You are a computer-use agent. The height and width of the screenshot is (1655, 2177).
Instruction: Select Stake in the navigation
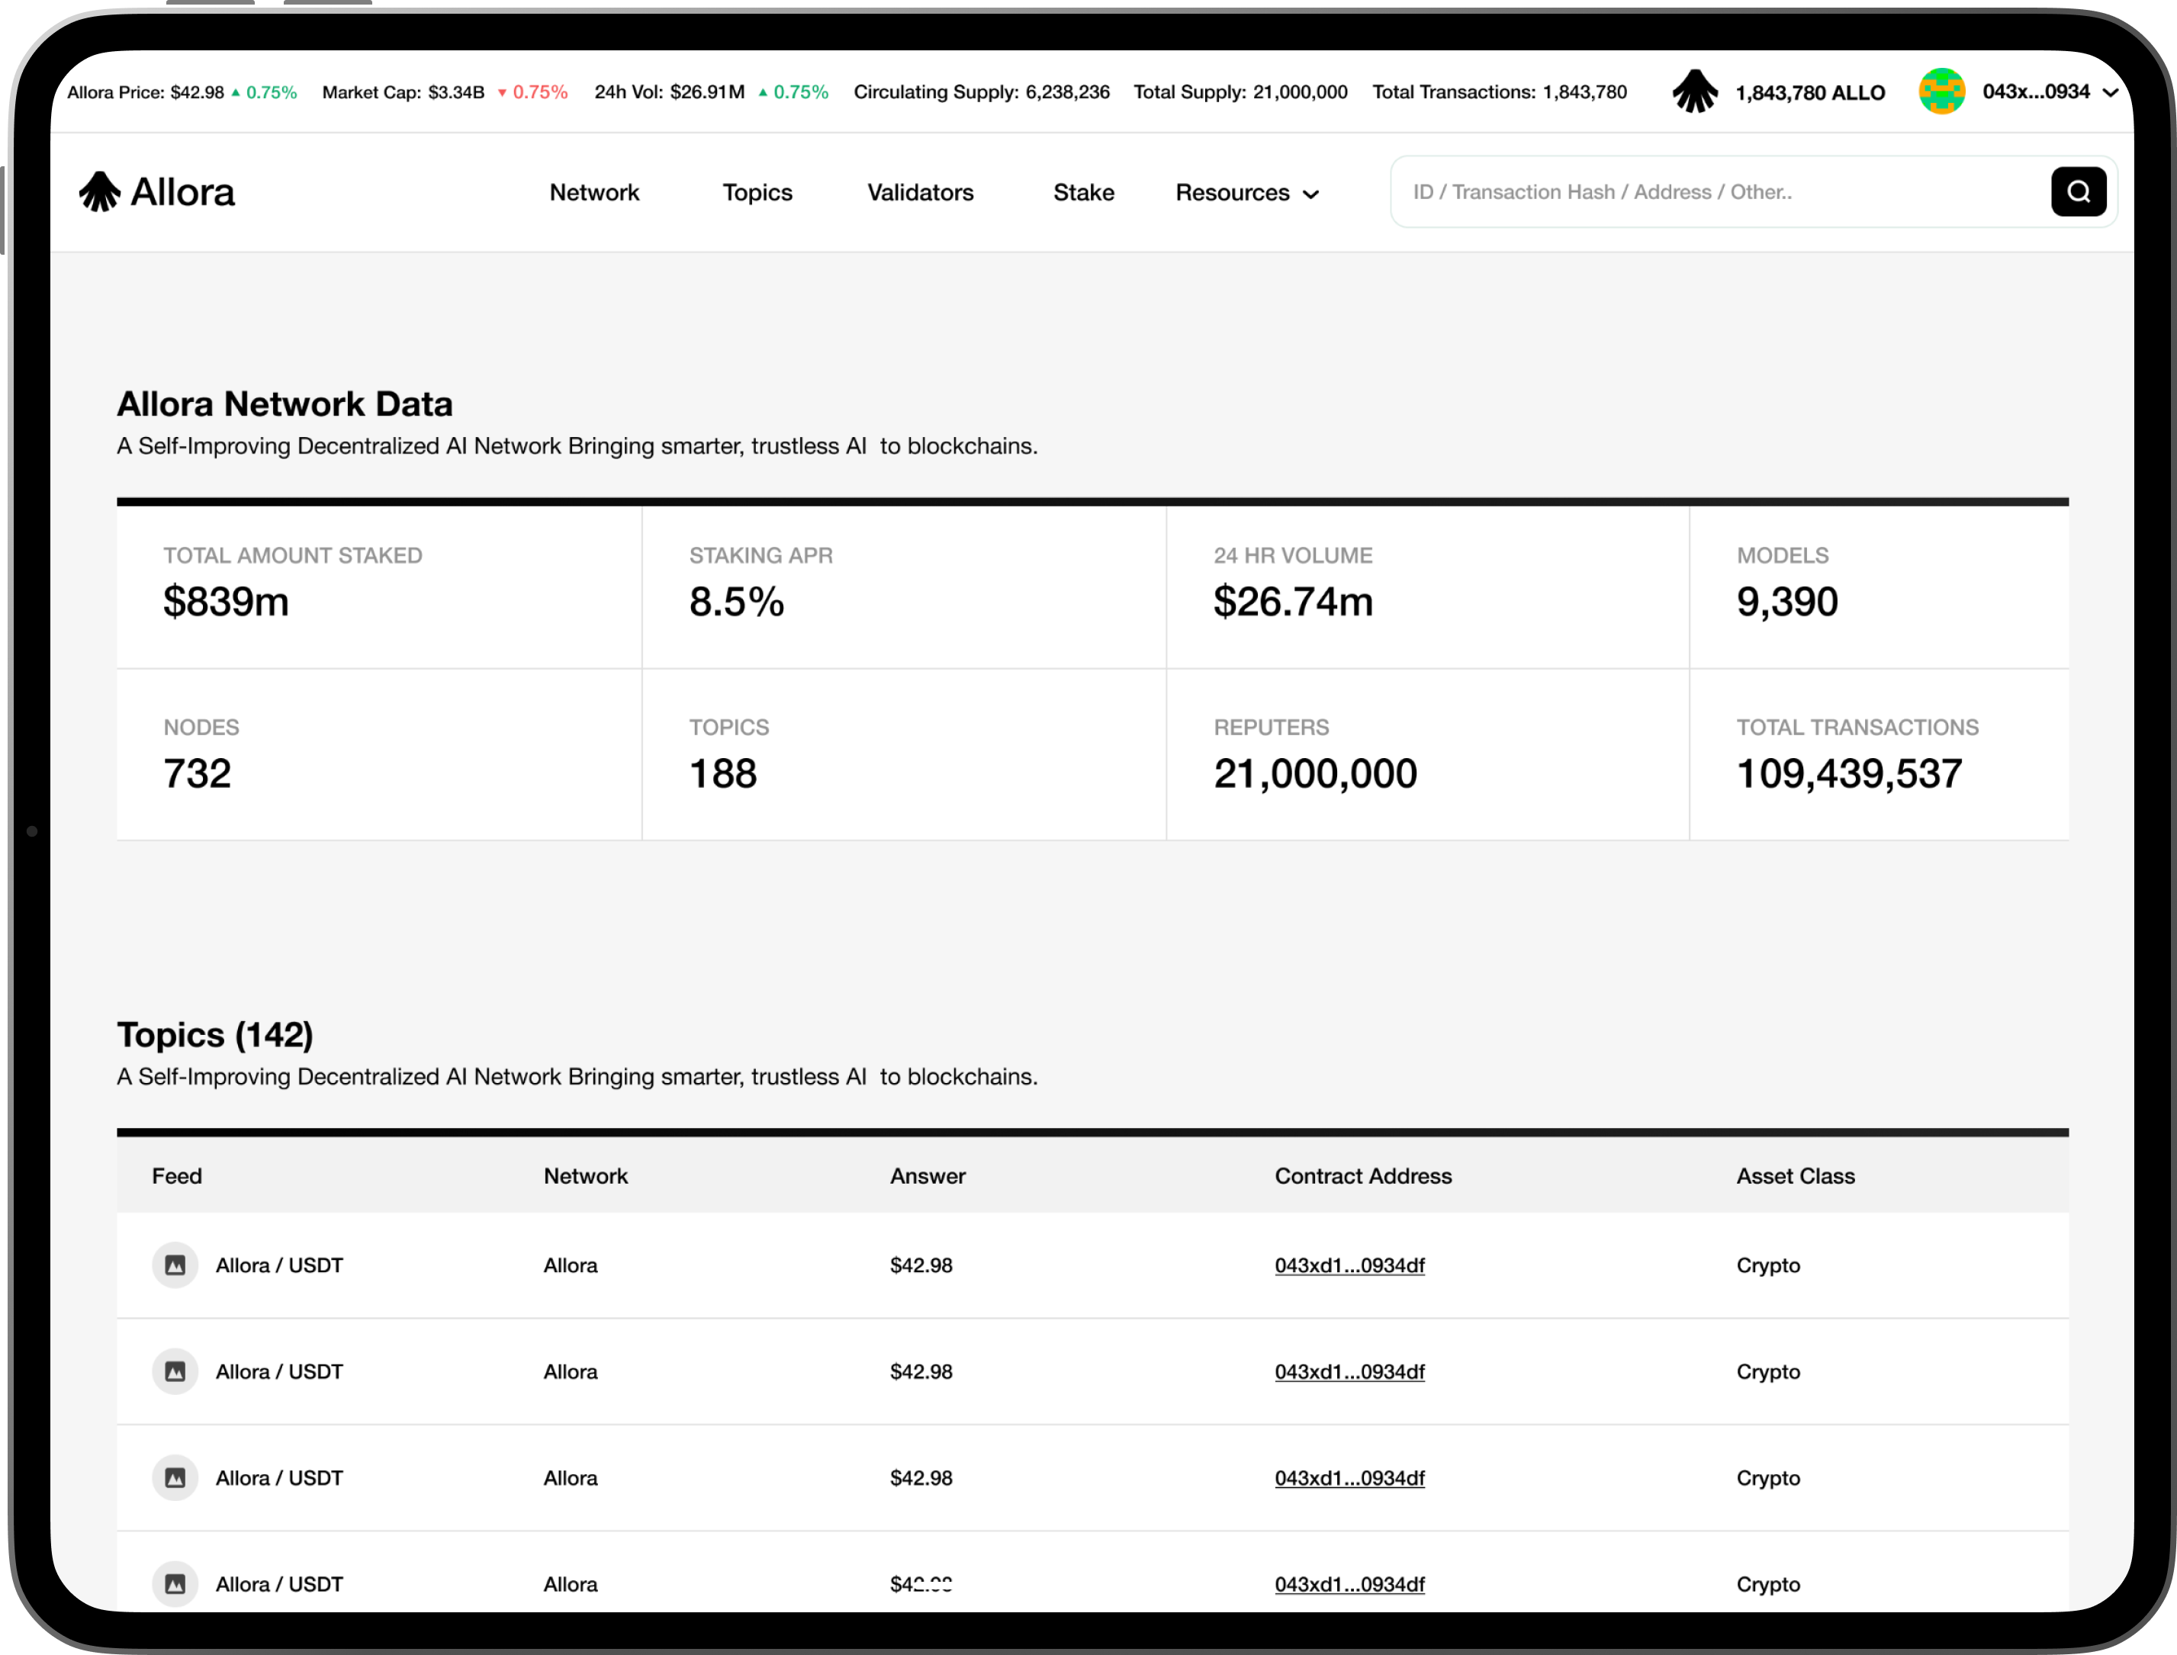(1084, 193)
